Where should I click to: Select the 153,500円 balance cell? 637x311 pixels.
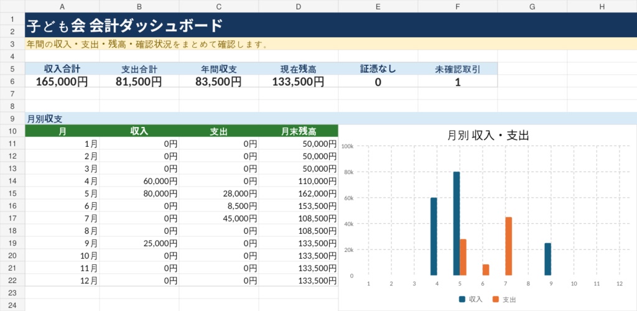coord(299,206)
